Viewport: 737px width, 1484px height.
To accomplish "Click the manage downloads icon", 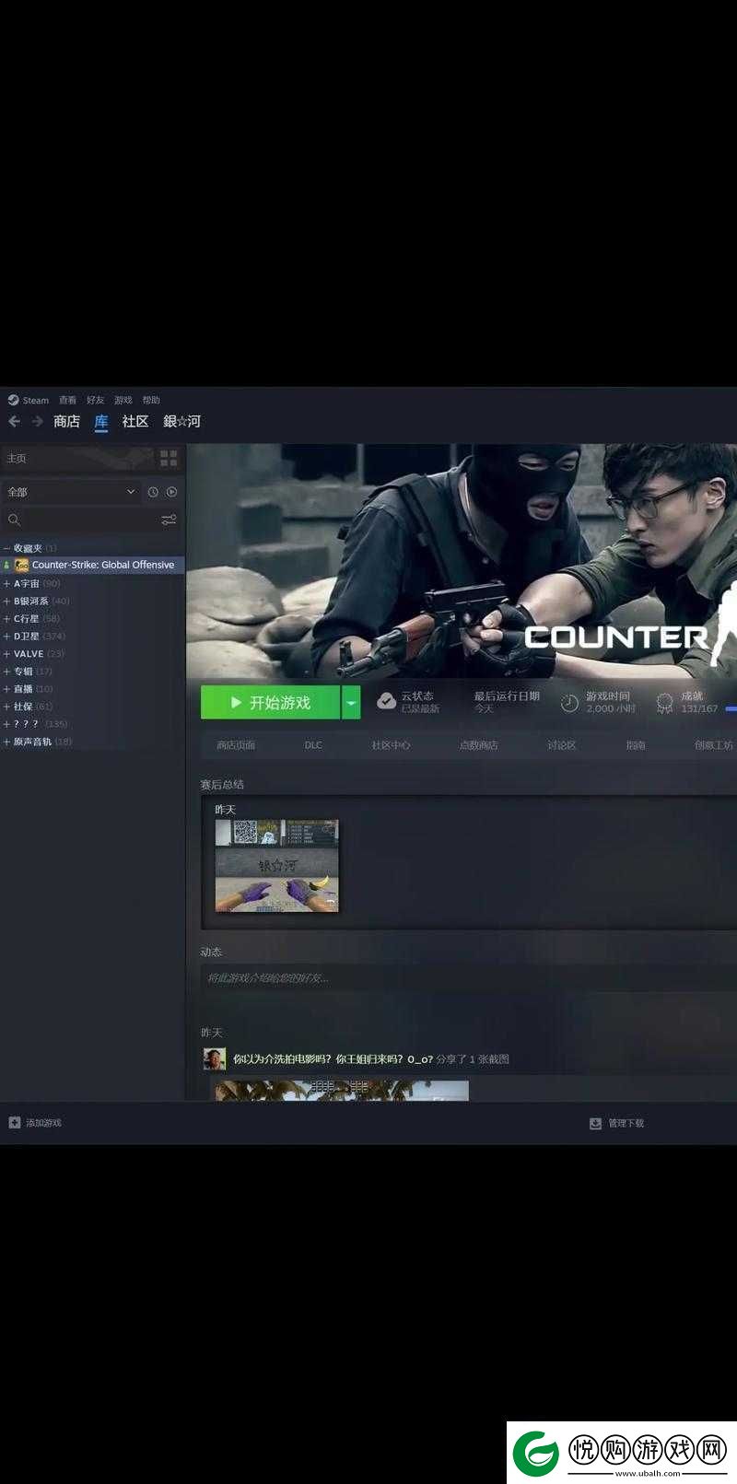I will pos(595,1123).
